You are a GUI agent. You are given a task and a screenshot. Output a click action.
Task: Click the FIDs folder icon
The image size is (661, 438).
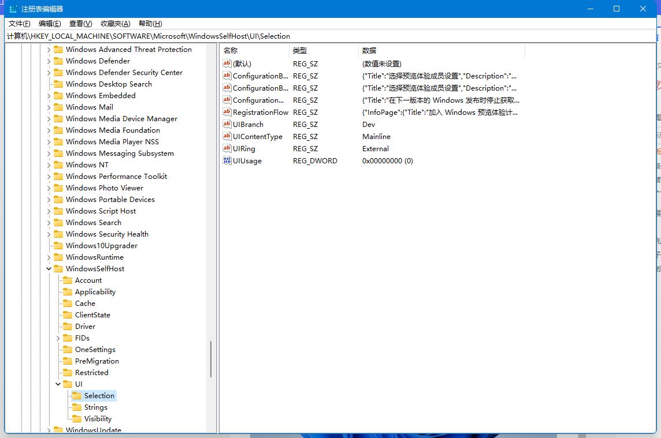click(68, 338)
